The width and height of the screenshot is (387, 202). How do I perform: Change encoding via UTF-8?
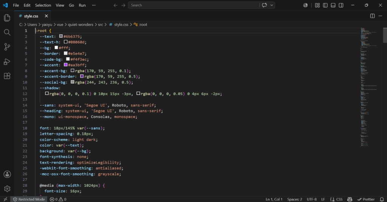pos(311,199)
